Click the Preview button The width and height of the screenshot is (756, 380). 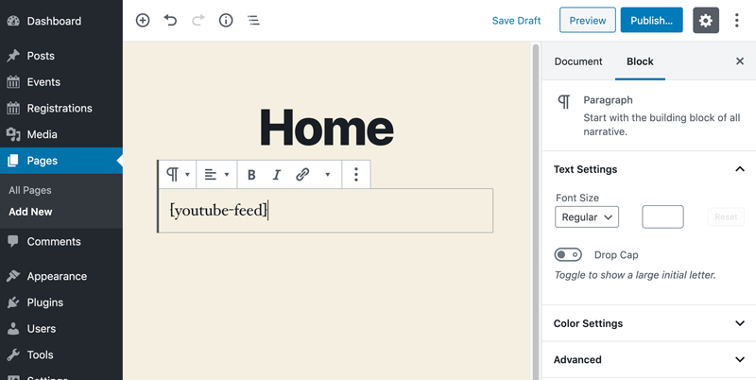coord(587,21)
